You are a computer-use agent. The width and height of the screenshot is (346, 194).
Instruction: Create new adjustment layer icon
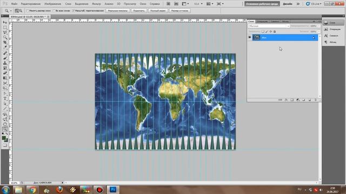click(298, 100)
